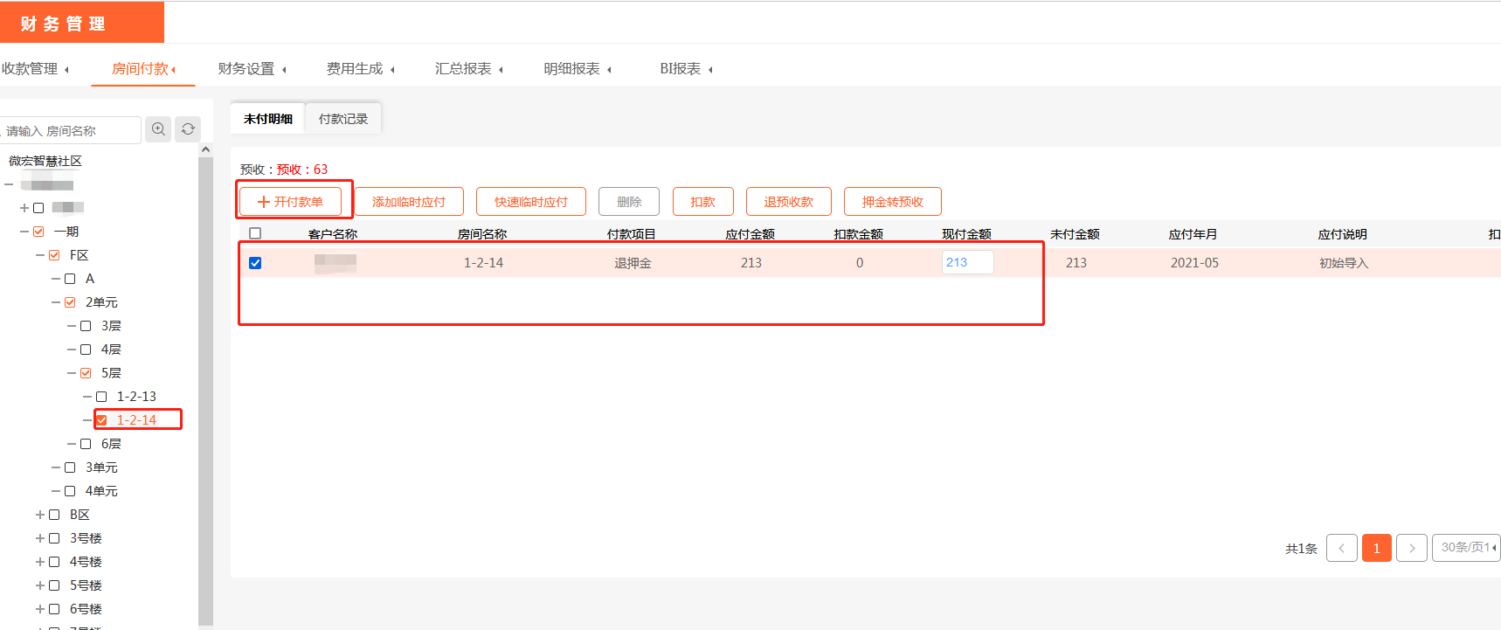
Task: Open the BI报表 menu
Action: click(686, 68)
